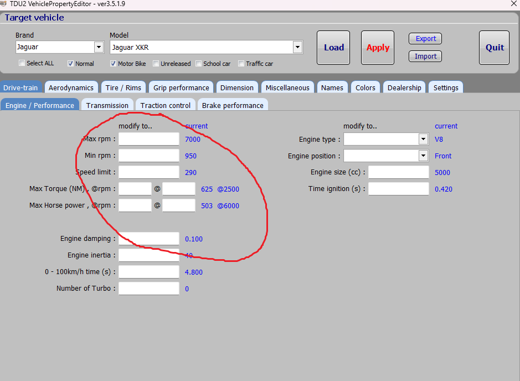Close the VehiclePropertyEditor window
Screen dimensions: 520x381
click(513, 3)
